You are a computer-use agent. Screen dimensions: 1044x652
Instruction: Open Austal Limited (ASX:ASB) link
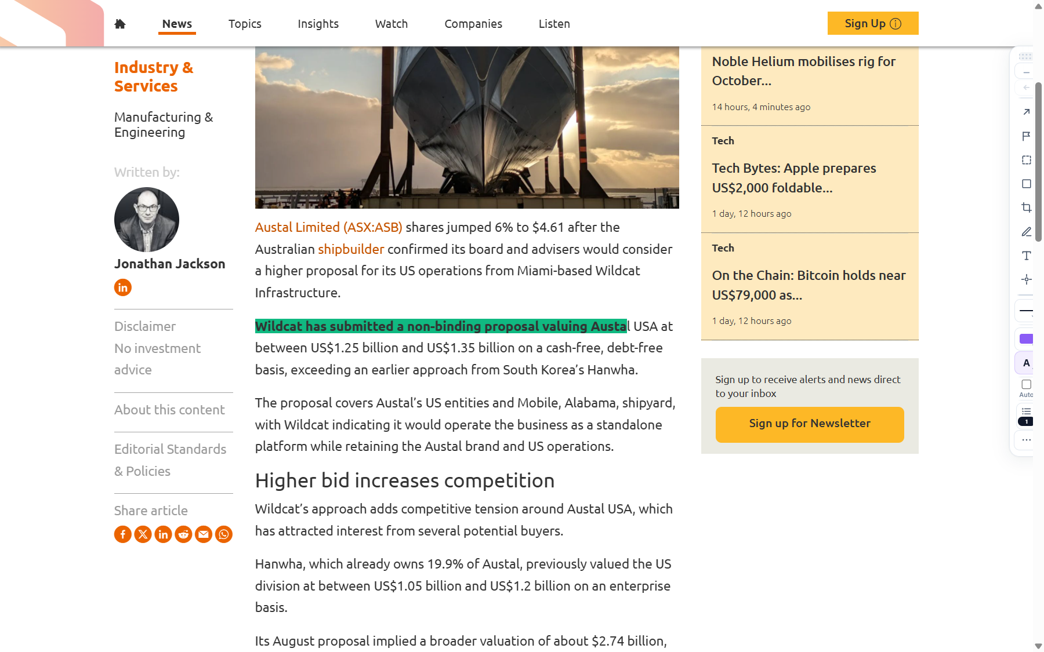pos(329,227)
